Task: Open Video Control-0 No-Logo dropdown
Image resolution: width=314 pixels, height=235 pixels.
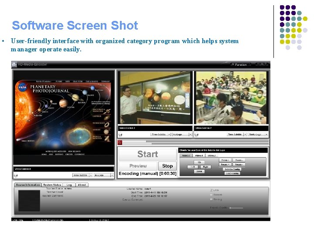Action: (x=104, y=175)
